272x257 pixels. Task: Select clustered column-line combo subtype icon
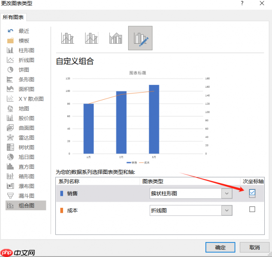click(67, 38)
